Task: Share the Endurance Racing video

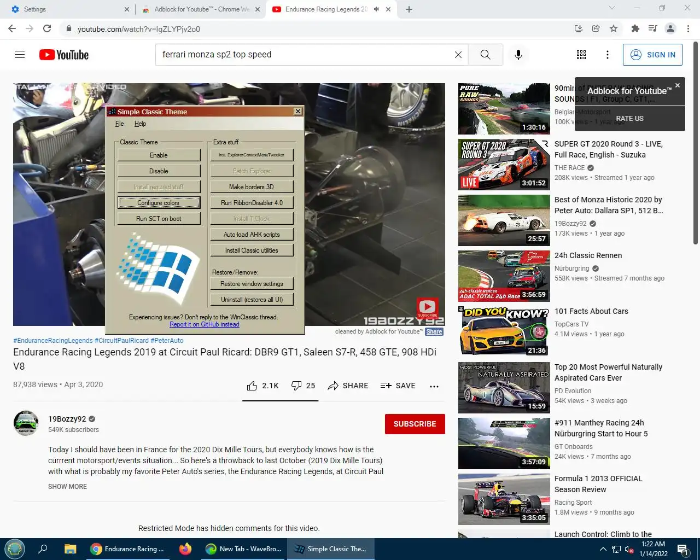Action: click(348, 386)
